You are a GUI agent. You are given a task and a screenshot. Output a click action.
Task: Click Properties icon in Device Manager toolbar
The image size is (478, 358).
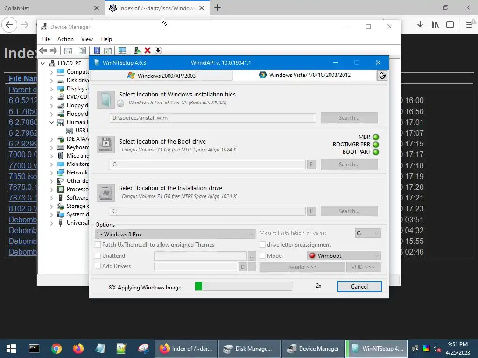tap(82, 50)
